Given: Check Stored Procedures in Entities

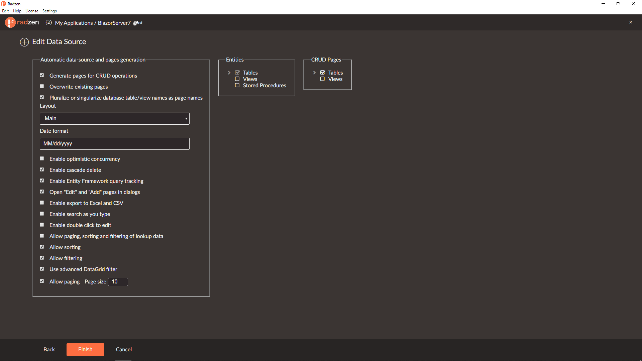Looking at the screenshot, I should [x=237, y=85].
